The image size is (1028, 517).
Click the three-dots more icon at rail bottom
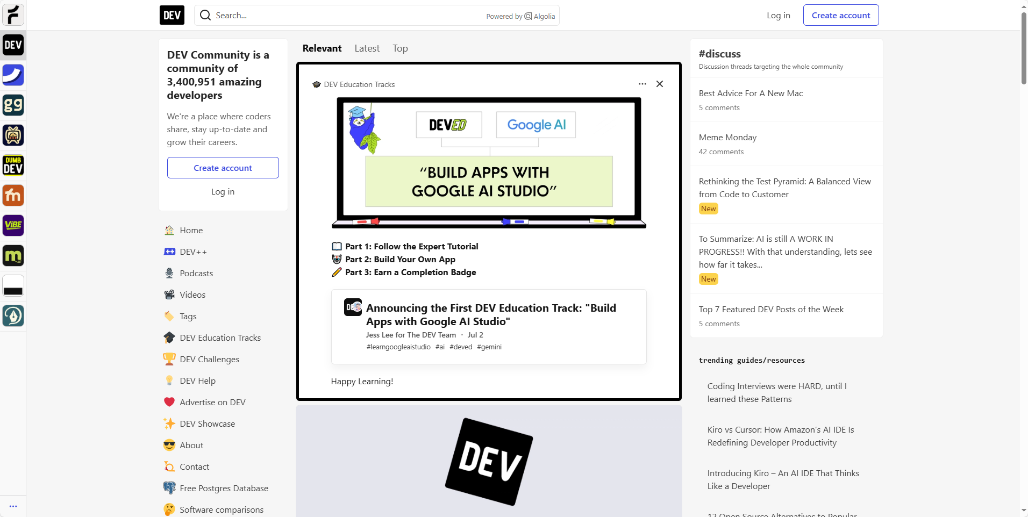click(13, 506)
